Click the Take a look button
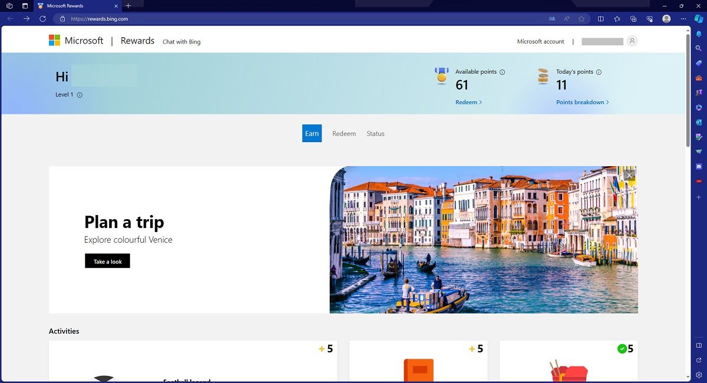Viewport: 707px width, 383px height. [x=107, y=260]
